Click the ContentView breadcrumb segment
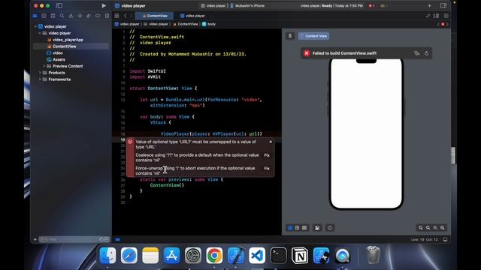 point(186,24)
